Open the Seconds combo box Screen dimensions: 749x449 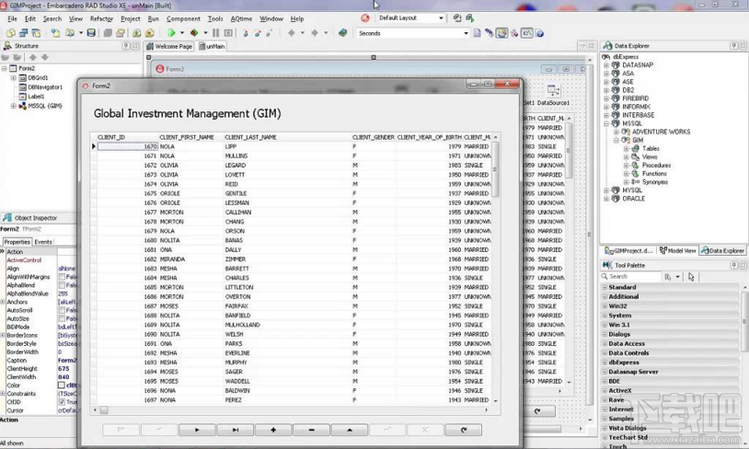click(466, 33)
